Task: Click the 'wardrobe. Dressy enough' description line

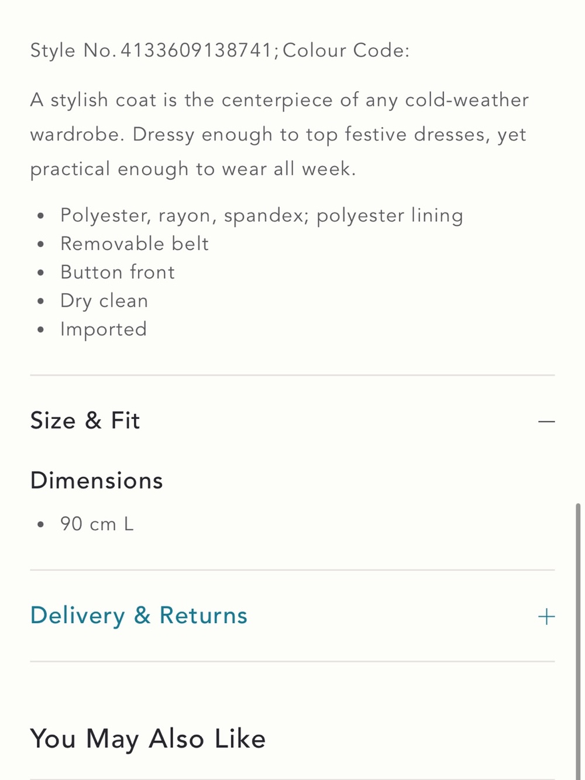Action: 278,135
